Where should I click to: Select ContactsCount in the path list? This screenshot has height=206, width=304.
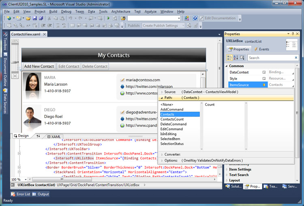tap(172, 119)
